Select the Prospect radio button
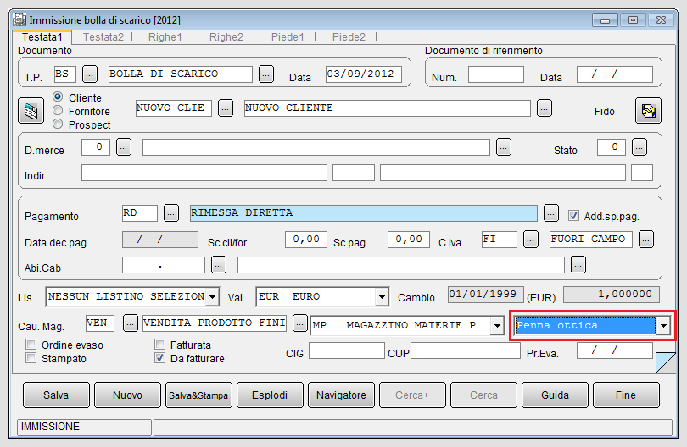 tap(58, 124)
